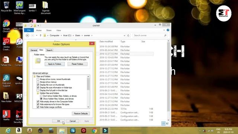This screenshot has height=134, width=238.
Task: Refresh the owner folder view
Action: coord(128,35)
